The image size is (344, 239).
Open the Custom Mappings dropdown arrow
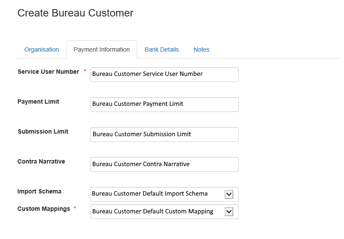[229, 212]
